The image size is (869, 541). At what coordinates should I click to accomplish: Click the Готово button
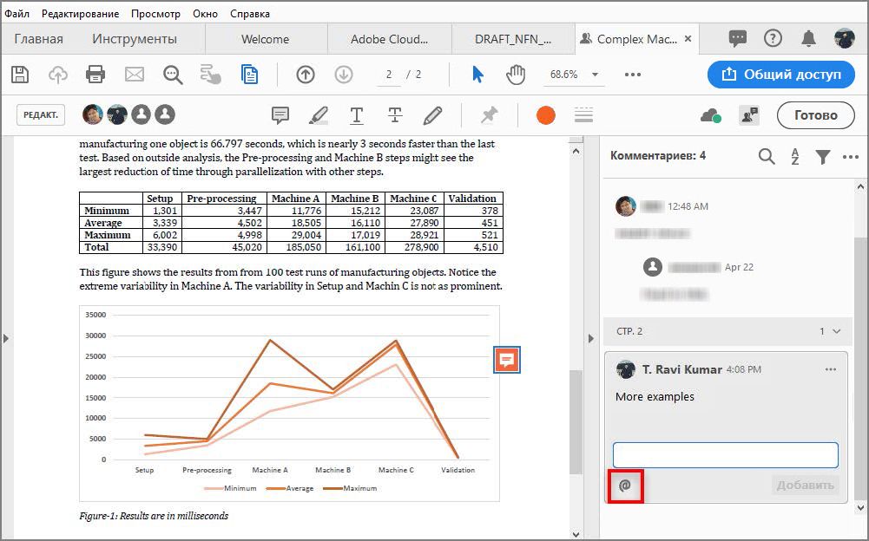pyautogui.click(x=816, y=115)
